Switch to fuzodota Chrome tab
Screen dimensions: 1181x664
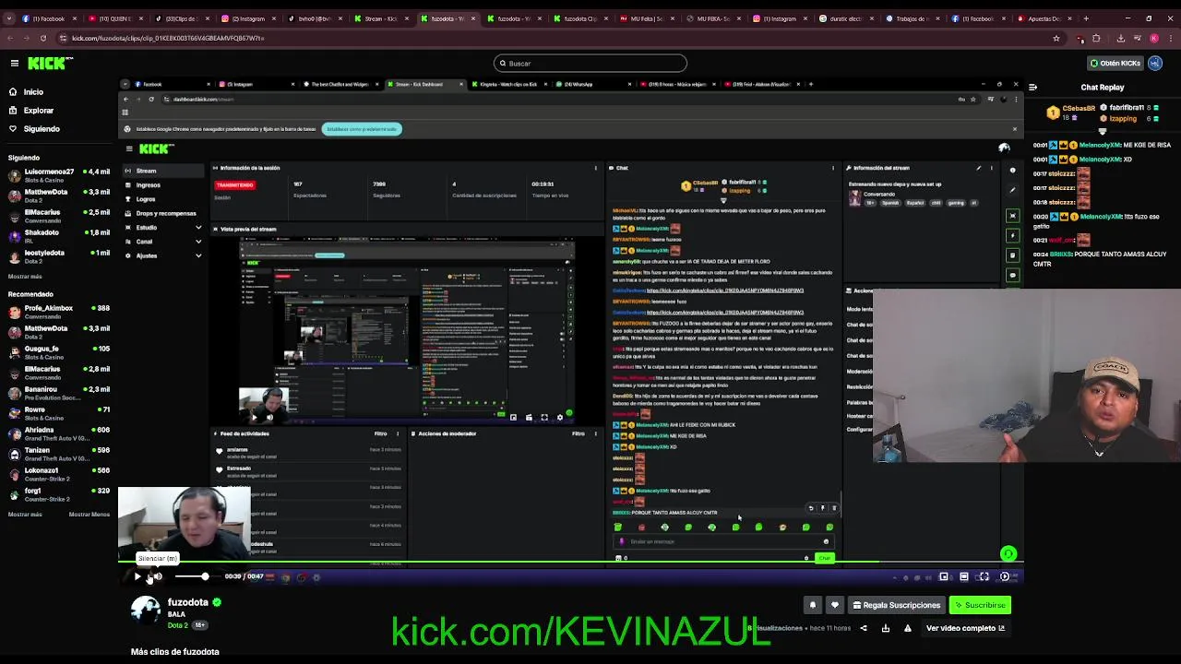coord(447,18)
